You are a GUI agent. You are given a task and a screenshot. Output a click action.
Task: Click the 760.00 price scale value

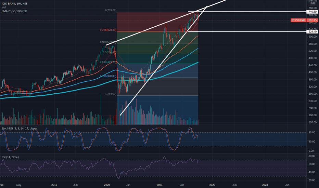pyautogui.click(x=312, y=8)
